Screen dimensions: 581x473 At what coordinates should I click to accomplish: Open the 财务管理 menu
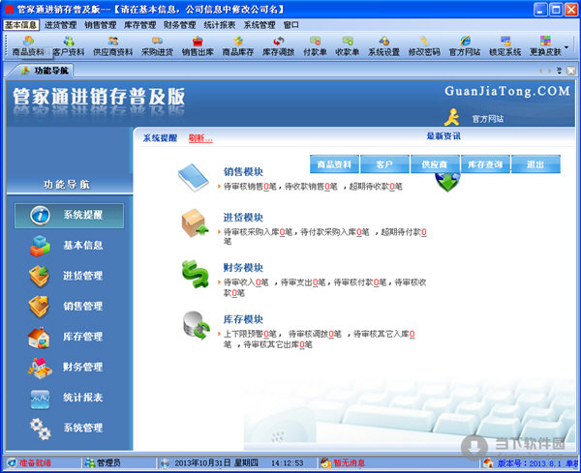pos(180,25)
